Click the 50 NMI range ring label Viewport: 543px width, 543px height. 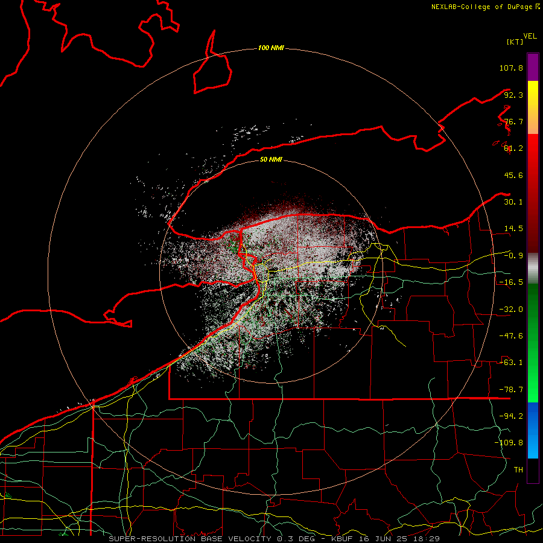tap(271, 159)
